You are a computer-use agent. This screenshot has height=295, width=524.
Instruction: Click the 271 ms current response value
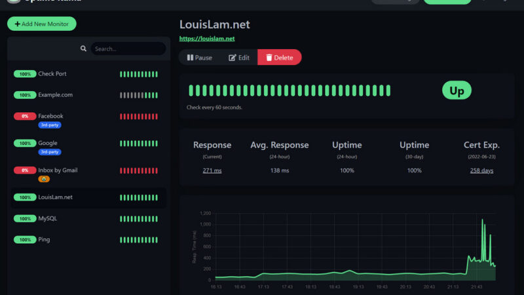click(212, 170)
